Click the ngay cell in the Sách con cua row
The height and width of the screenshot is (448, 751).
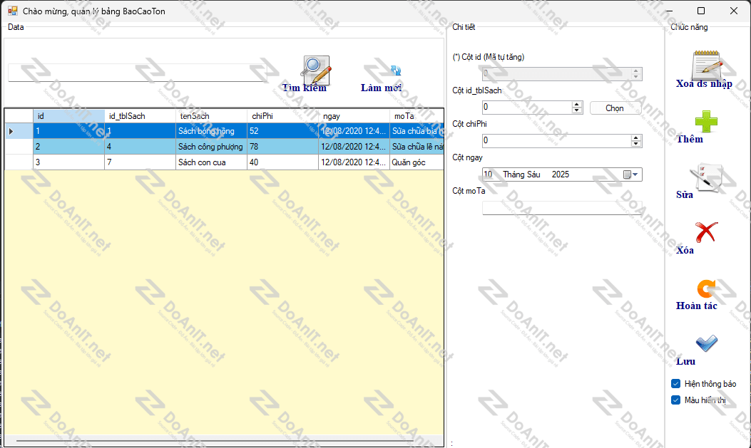point(354,162)
